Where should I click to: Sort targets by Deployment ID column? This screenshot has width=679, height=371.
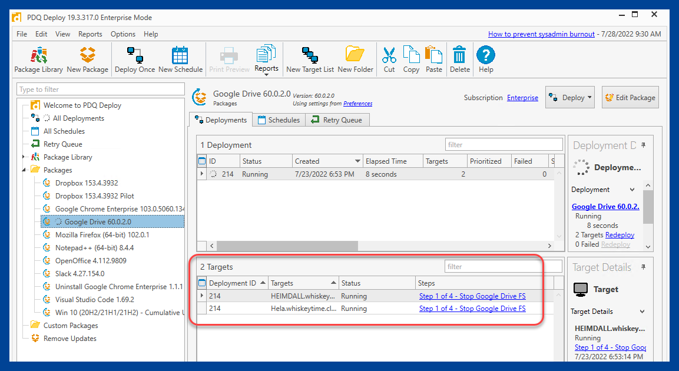tap(237, 283)
